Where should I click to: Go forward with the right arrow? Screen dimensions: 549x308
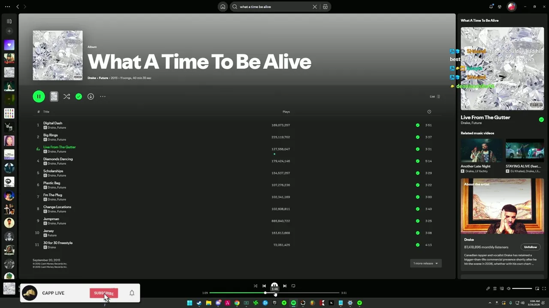click(25, 7)
